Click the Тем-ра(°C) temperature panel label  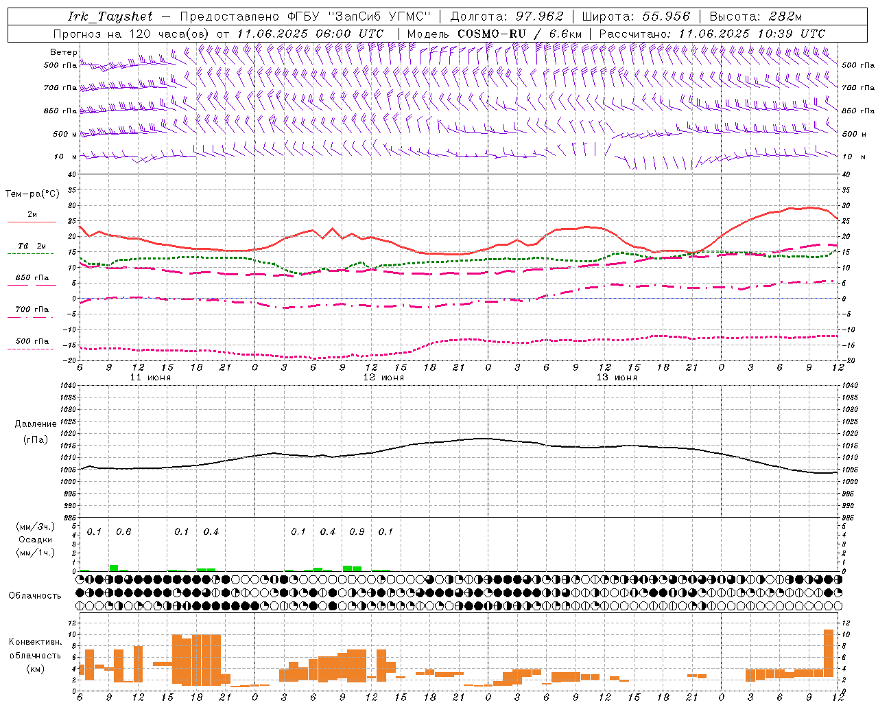32,194
